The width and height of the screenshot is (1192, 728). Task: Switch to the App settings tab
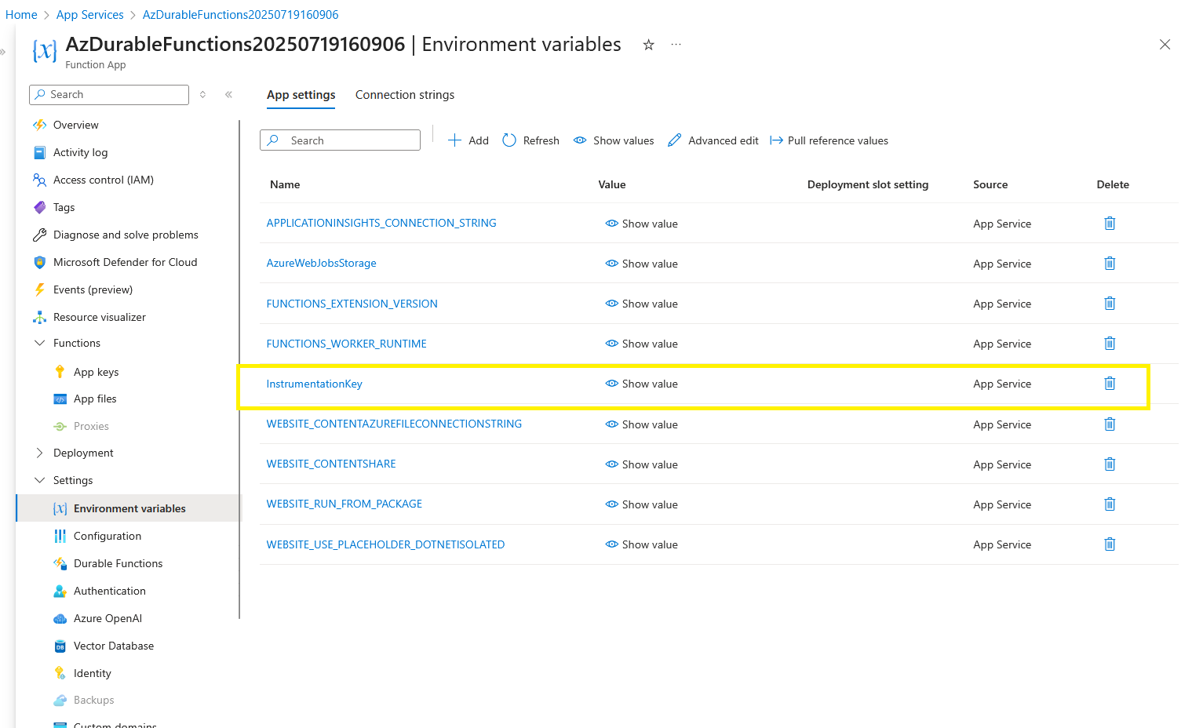click(301, 95)
